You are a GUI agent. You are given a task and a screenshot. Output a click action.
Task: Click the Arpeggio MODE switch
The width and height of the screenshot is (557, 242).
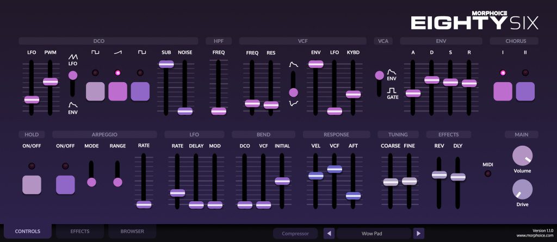tap(91, 182)
